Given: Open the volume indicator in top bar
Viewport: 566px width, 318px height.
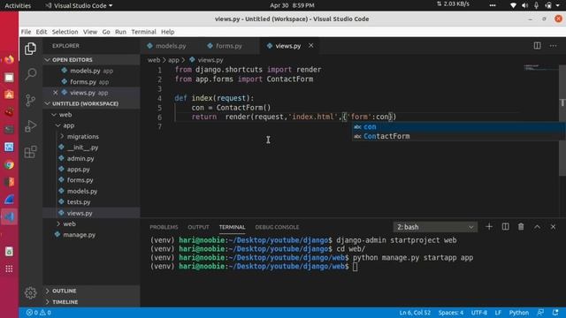Looking at the screenshot, I should point(524,5).
